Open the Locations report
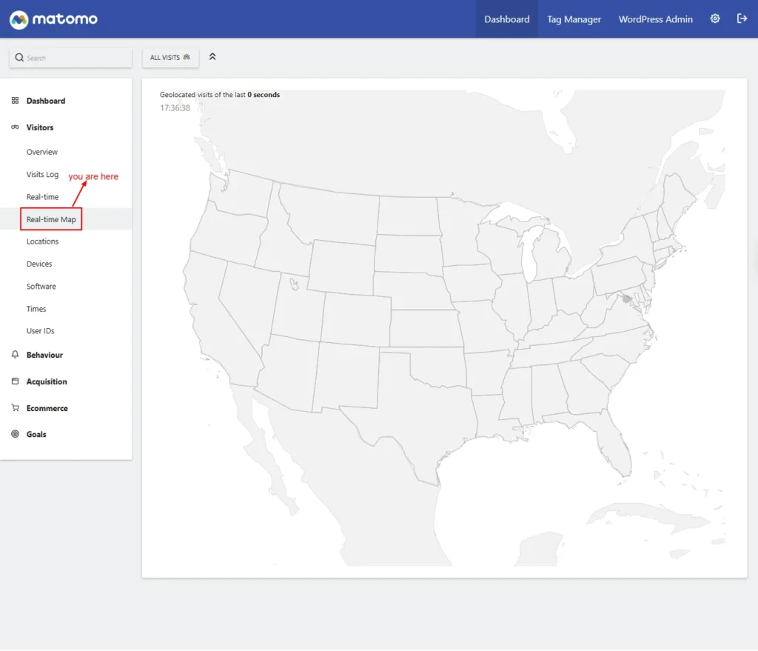Screen dimensions: 758x651 [42, 241]
